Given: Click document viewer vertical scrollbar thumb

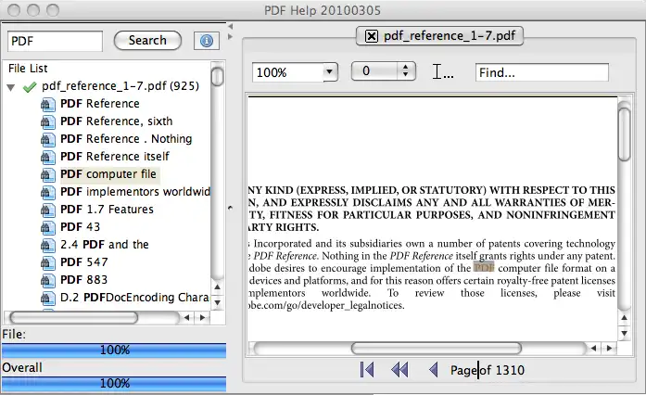Looking at the screenshot, I should coord(625,134).
